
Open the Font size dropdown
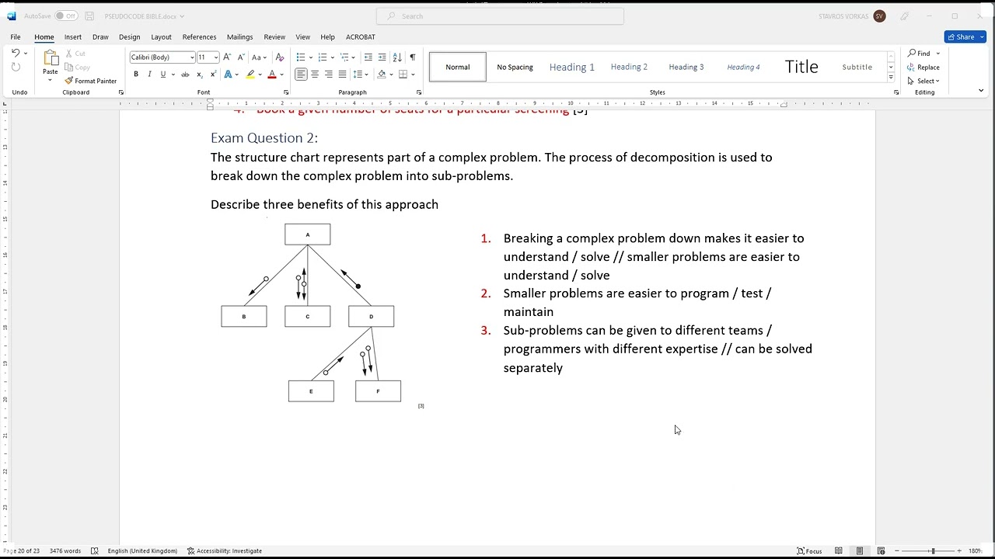click(216, 57)
